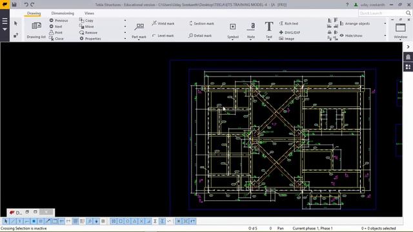Open the Tekla file menu hamburger
The height and width of the screenshot is (232, 413).
pos(5,21)
